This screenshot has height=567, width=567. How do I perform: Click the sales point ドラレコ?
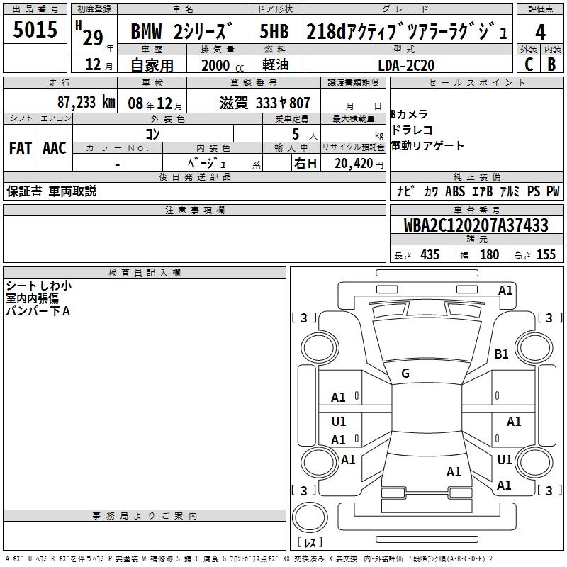412,130
